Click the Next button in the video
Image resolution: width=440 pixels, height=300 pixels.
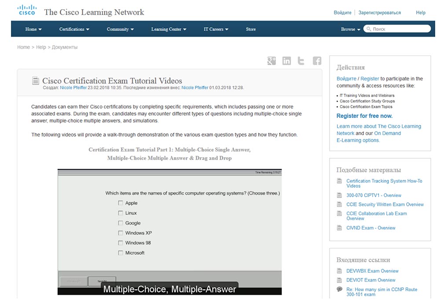point(102,281)
